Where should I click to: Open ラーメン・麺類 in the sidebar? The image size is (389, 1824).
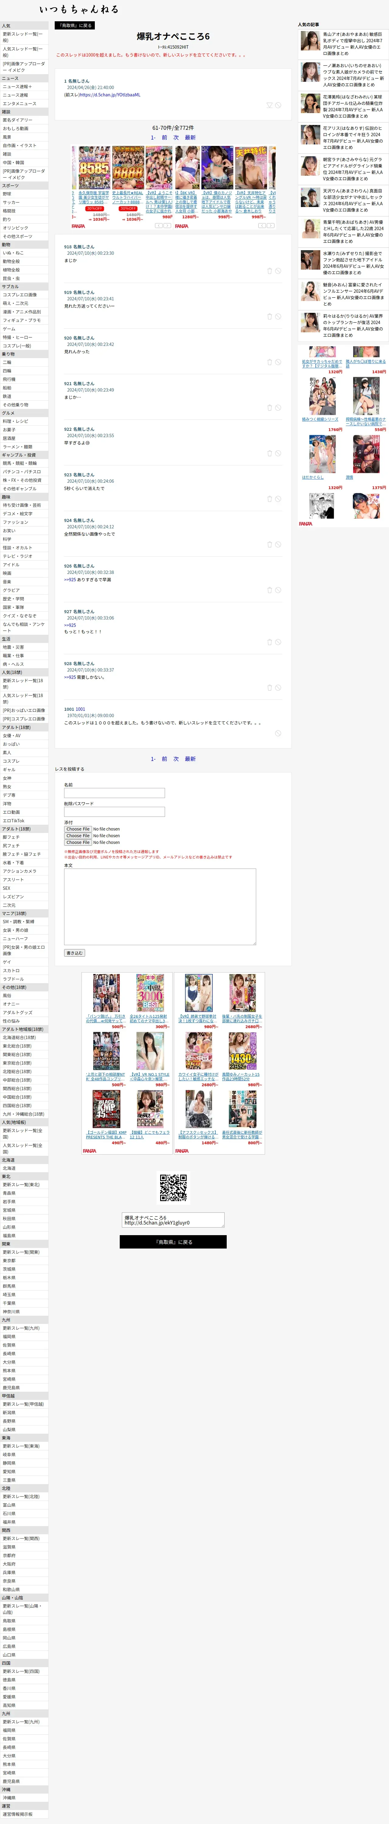pyautogui.click(x=24, y=447)
